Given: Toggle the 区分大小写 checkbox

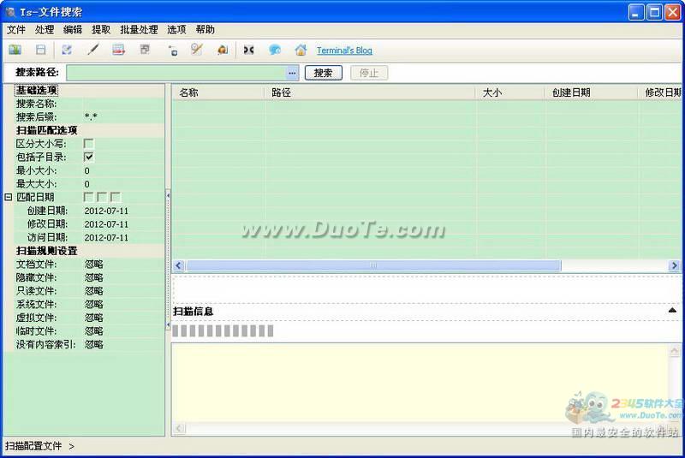Looking at the screenshot, I should click(x=89, y=144).
